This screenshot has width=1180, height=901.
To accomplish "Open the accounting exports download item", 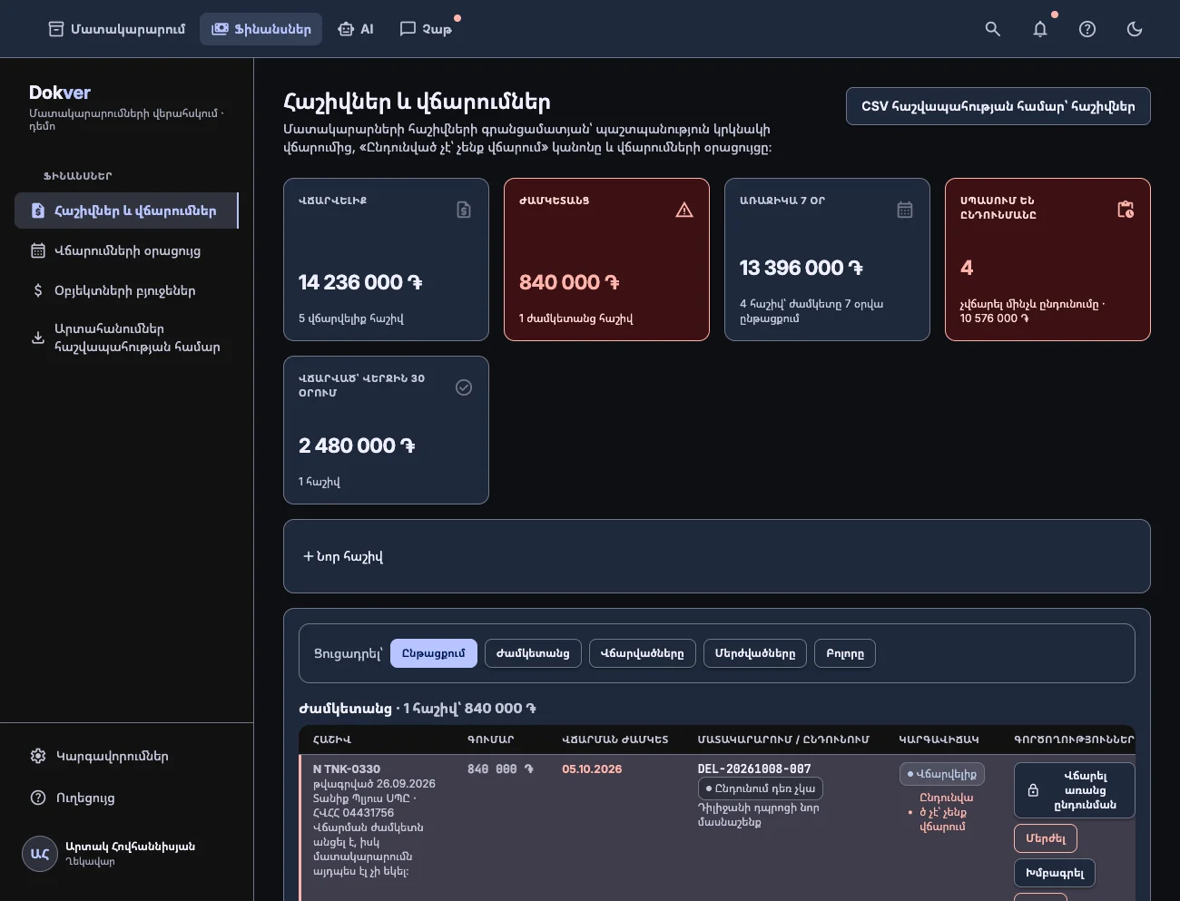I will click(126, 338).
